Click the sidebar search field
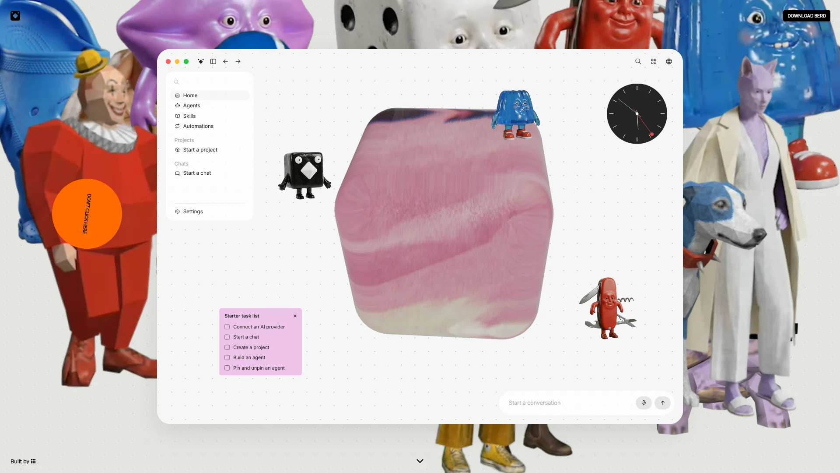Screen dimensions: 840x473 pyautogui.click(x=210, y=82)
